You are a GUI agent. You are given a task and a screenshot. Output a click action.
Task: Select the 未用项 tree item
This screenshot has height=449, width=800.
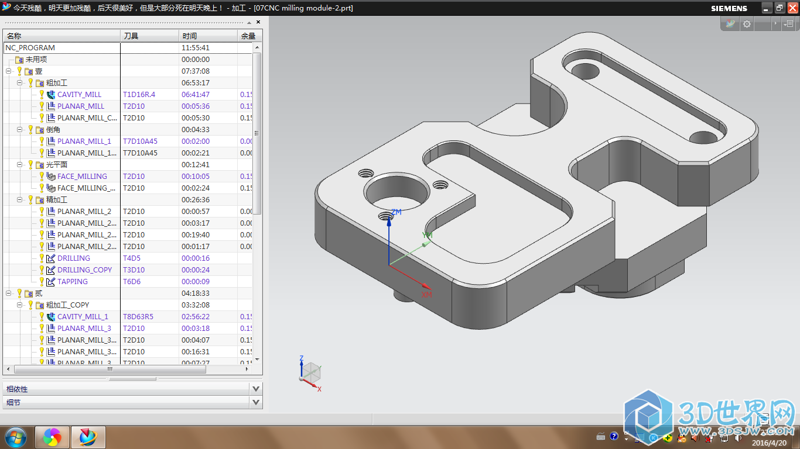click(x=36, y=59)
